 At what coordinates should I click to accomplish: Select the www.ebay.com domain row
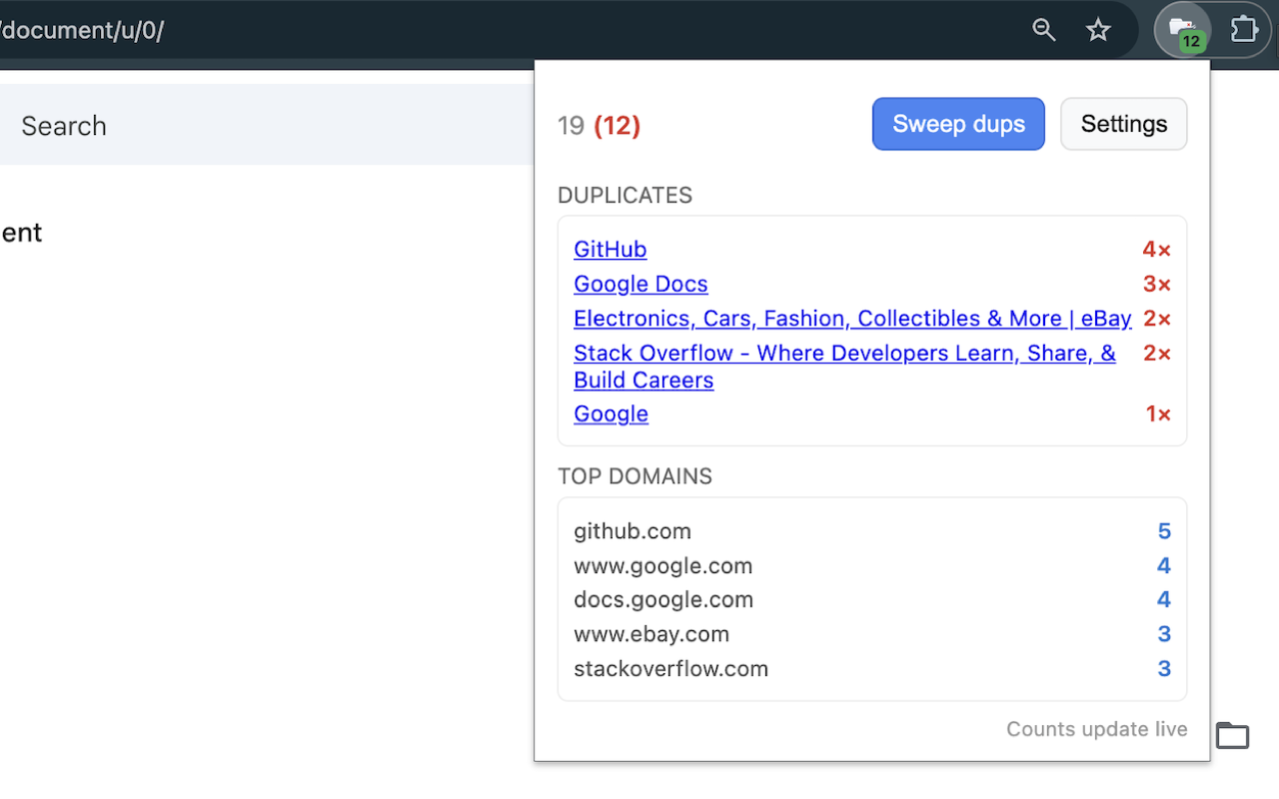(872, 634)
